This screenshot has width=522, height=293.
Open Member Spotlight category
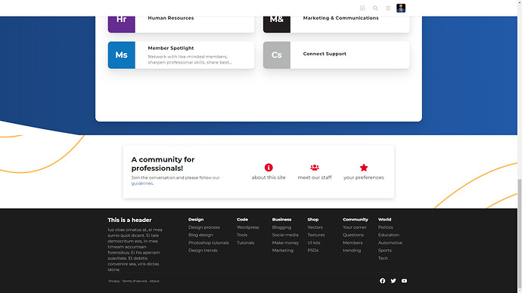pyautogui.click(x=171, y=48)
